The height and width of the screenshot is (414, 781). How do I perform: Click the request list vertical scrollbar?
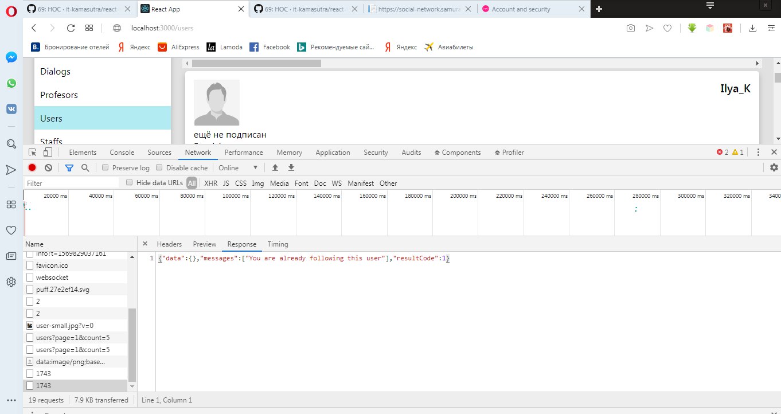point(132,344)
